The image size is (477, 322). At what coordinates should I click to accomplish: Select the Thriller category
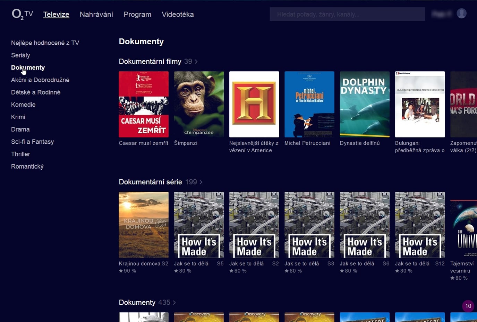[x=20, y=154]
